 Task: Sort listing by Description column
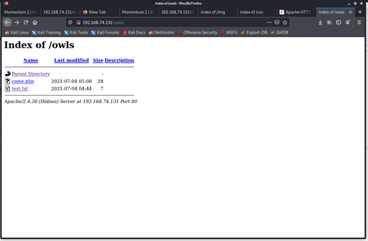pos(119,60)
